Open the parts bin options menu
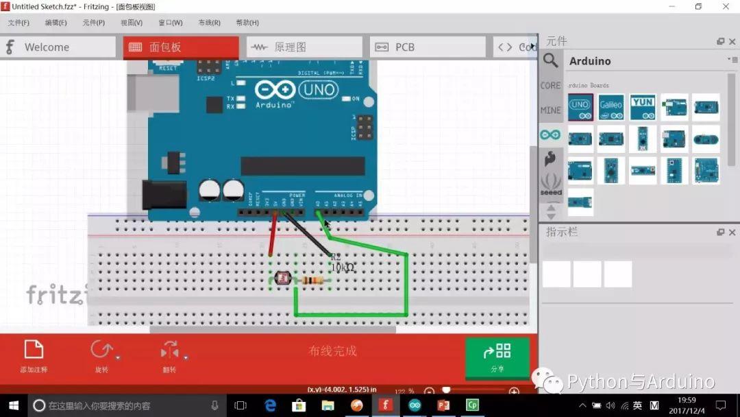This screenshot has height=417, width=740. (x=732, y=60)
